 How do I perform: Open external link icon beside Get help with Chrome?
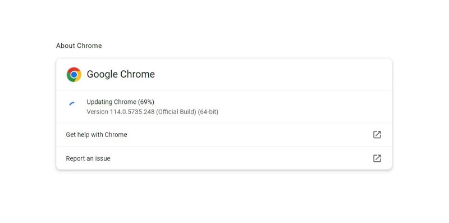[377, 135]
